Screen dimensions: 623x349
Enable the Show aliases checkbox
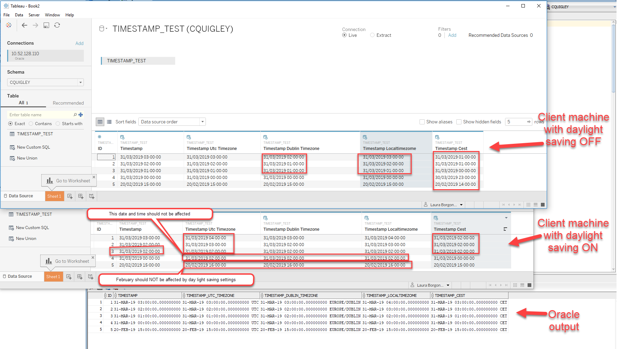coord(422,122)
